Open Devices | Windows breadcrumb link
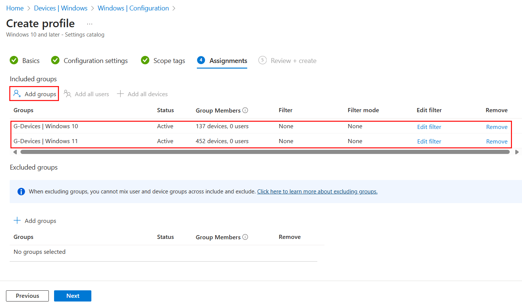Screen dimensions: 522x303 [61, 8]
